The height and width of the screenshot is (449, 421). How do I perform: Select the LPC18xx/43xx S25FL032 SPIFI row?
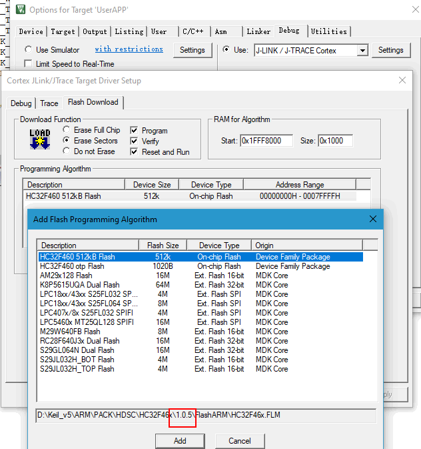[x=201, y=294]
